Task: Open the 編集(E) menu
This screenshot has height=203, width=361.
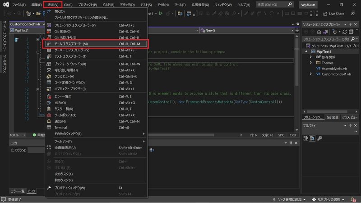Action: click(x=37, y=5)
